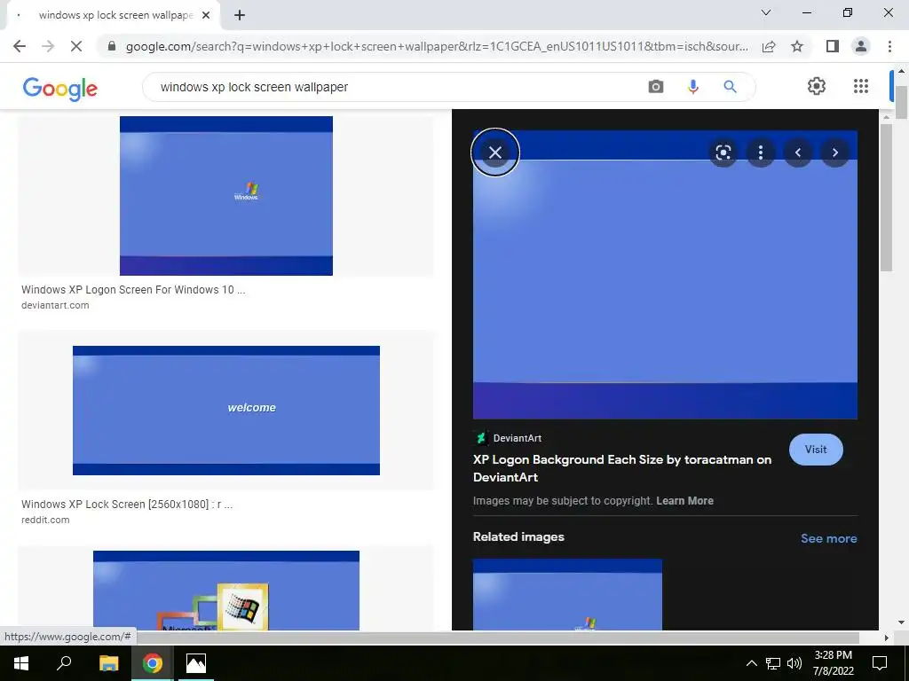Open Chrome three-dot menu
Image resolution: width=909 pixels, height=681 pixels.
pyautogui.click(x=889, y=46)
